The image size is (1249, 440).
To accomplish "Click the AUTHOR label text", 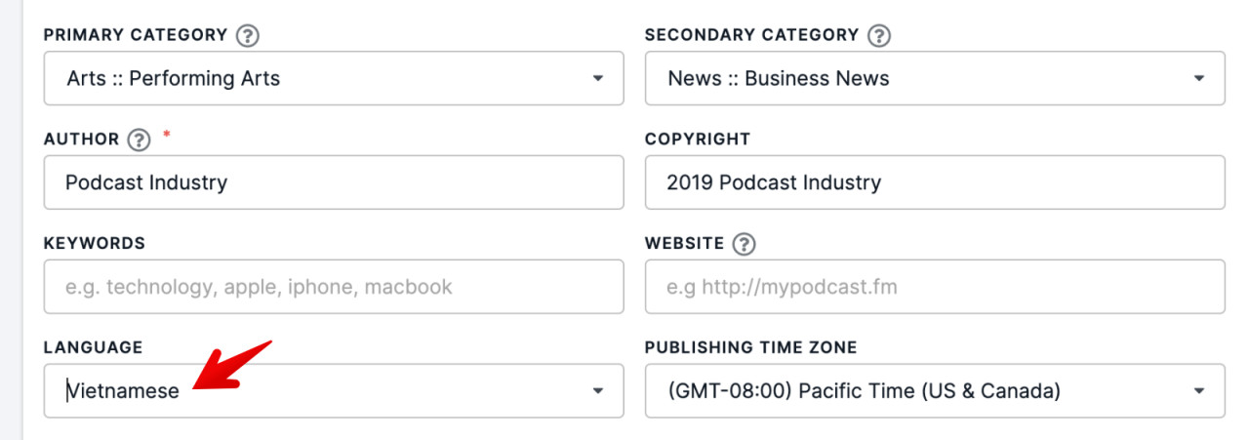I will (81, 140).
